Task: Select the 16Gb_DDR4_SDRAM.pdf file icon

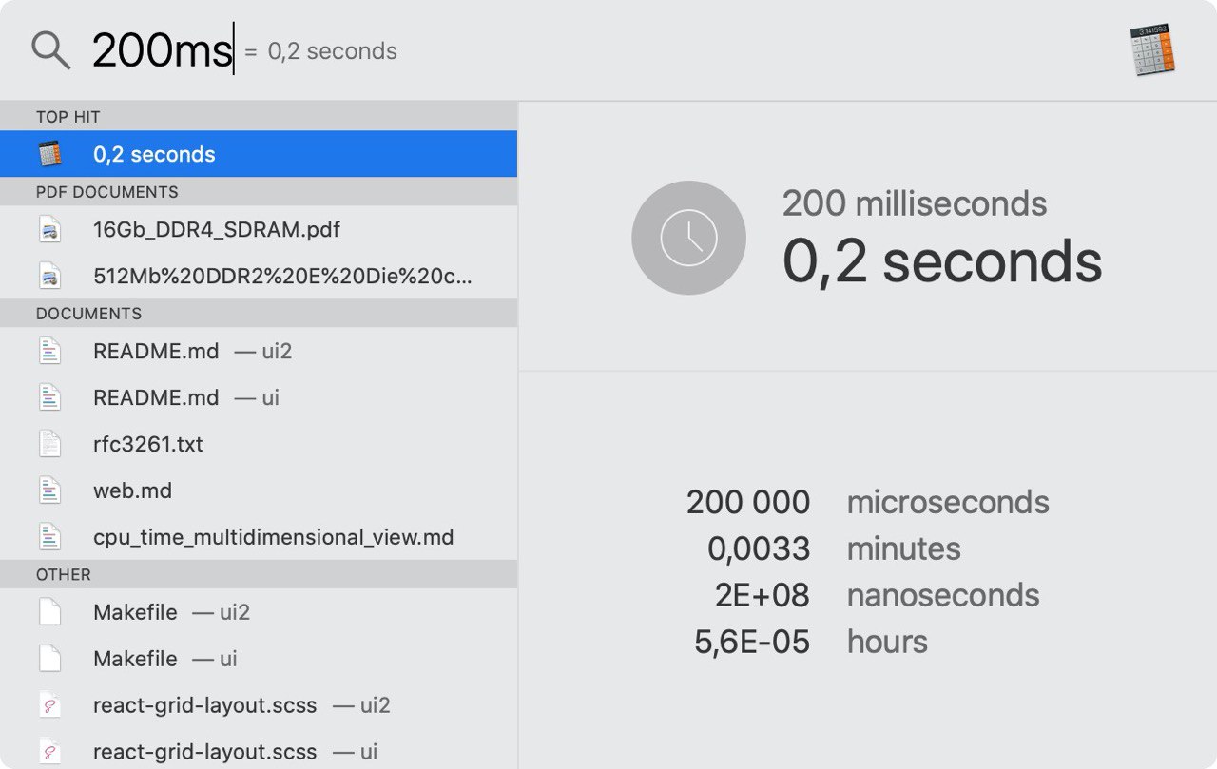Action: 49,229
